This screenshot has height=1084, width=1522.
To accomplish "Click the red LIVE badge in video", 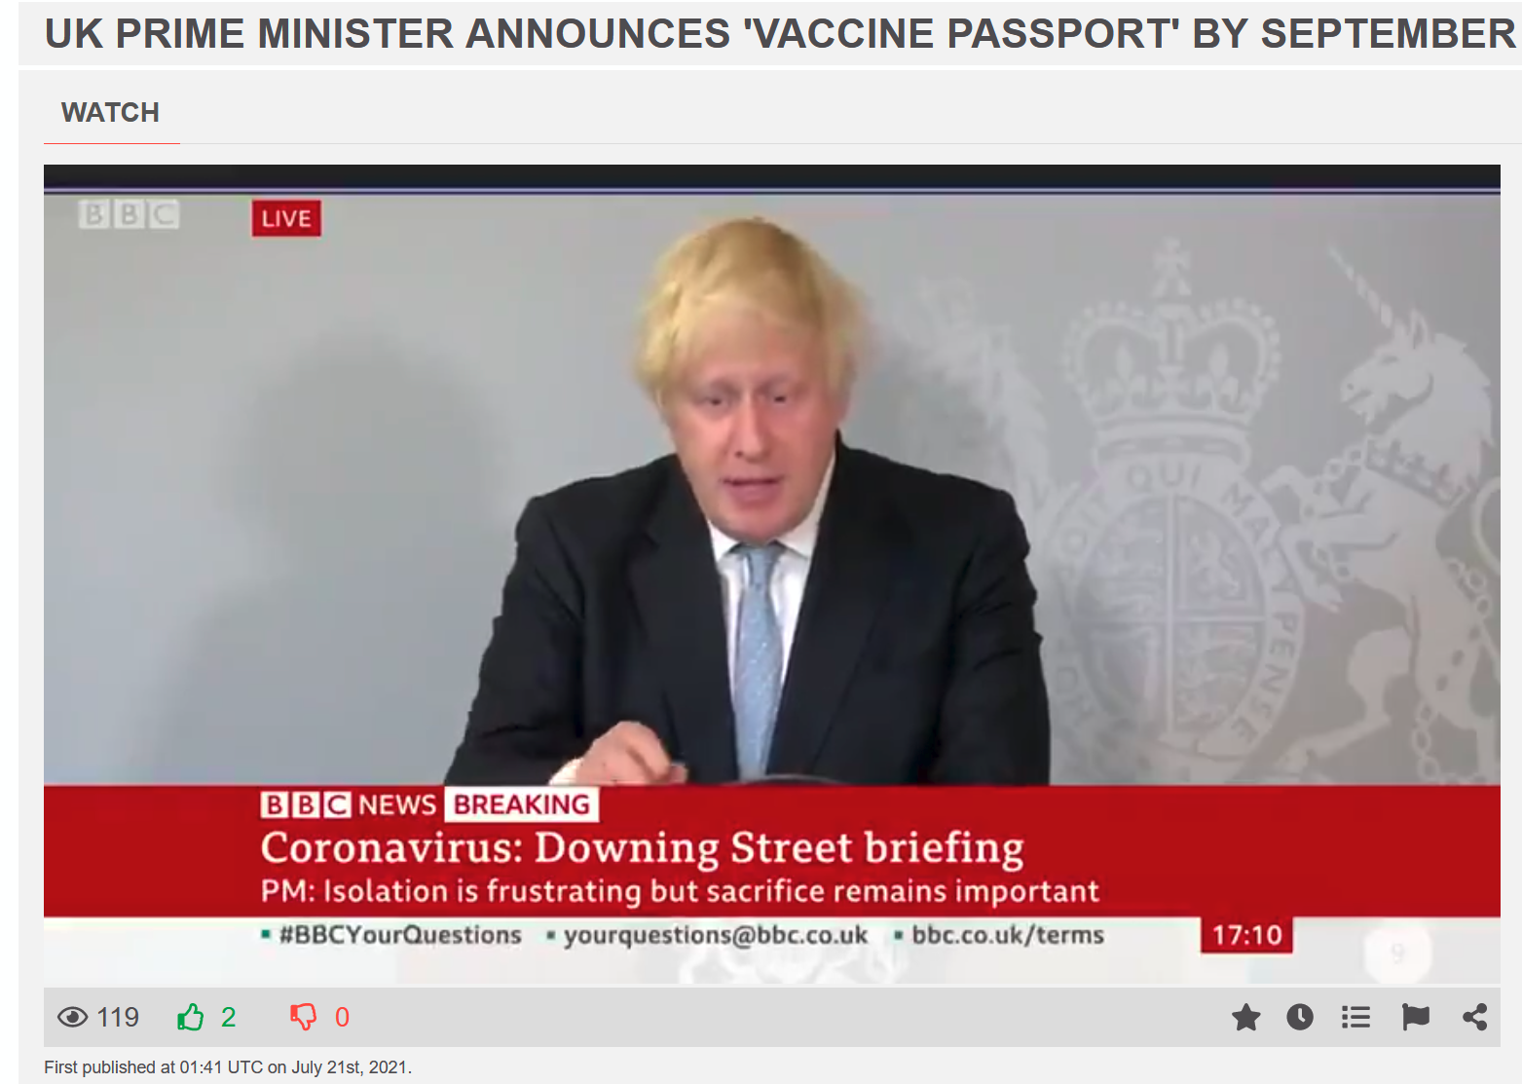I will coord(286,218).
